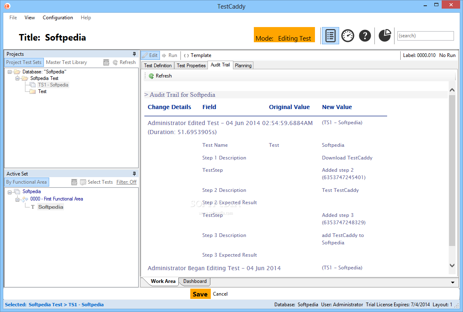Click the Test folder icon in the tree
463x312 pixels.
point(33,91)
